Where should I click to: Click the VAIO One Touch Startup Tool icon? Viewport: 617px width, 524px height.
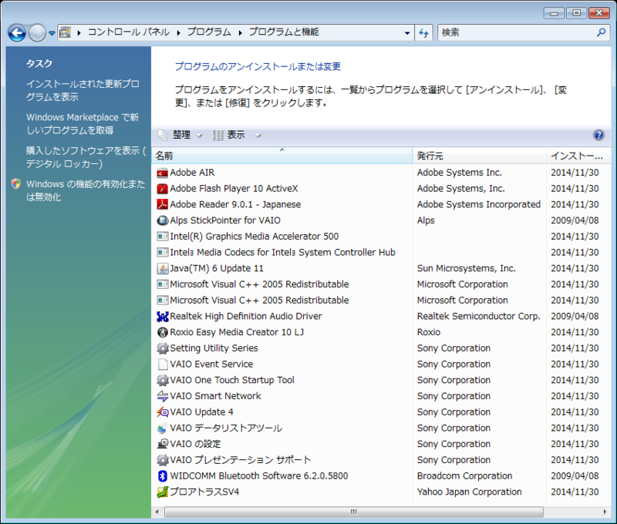[x=162, y=380]
